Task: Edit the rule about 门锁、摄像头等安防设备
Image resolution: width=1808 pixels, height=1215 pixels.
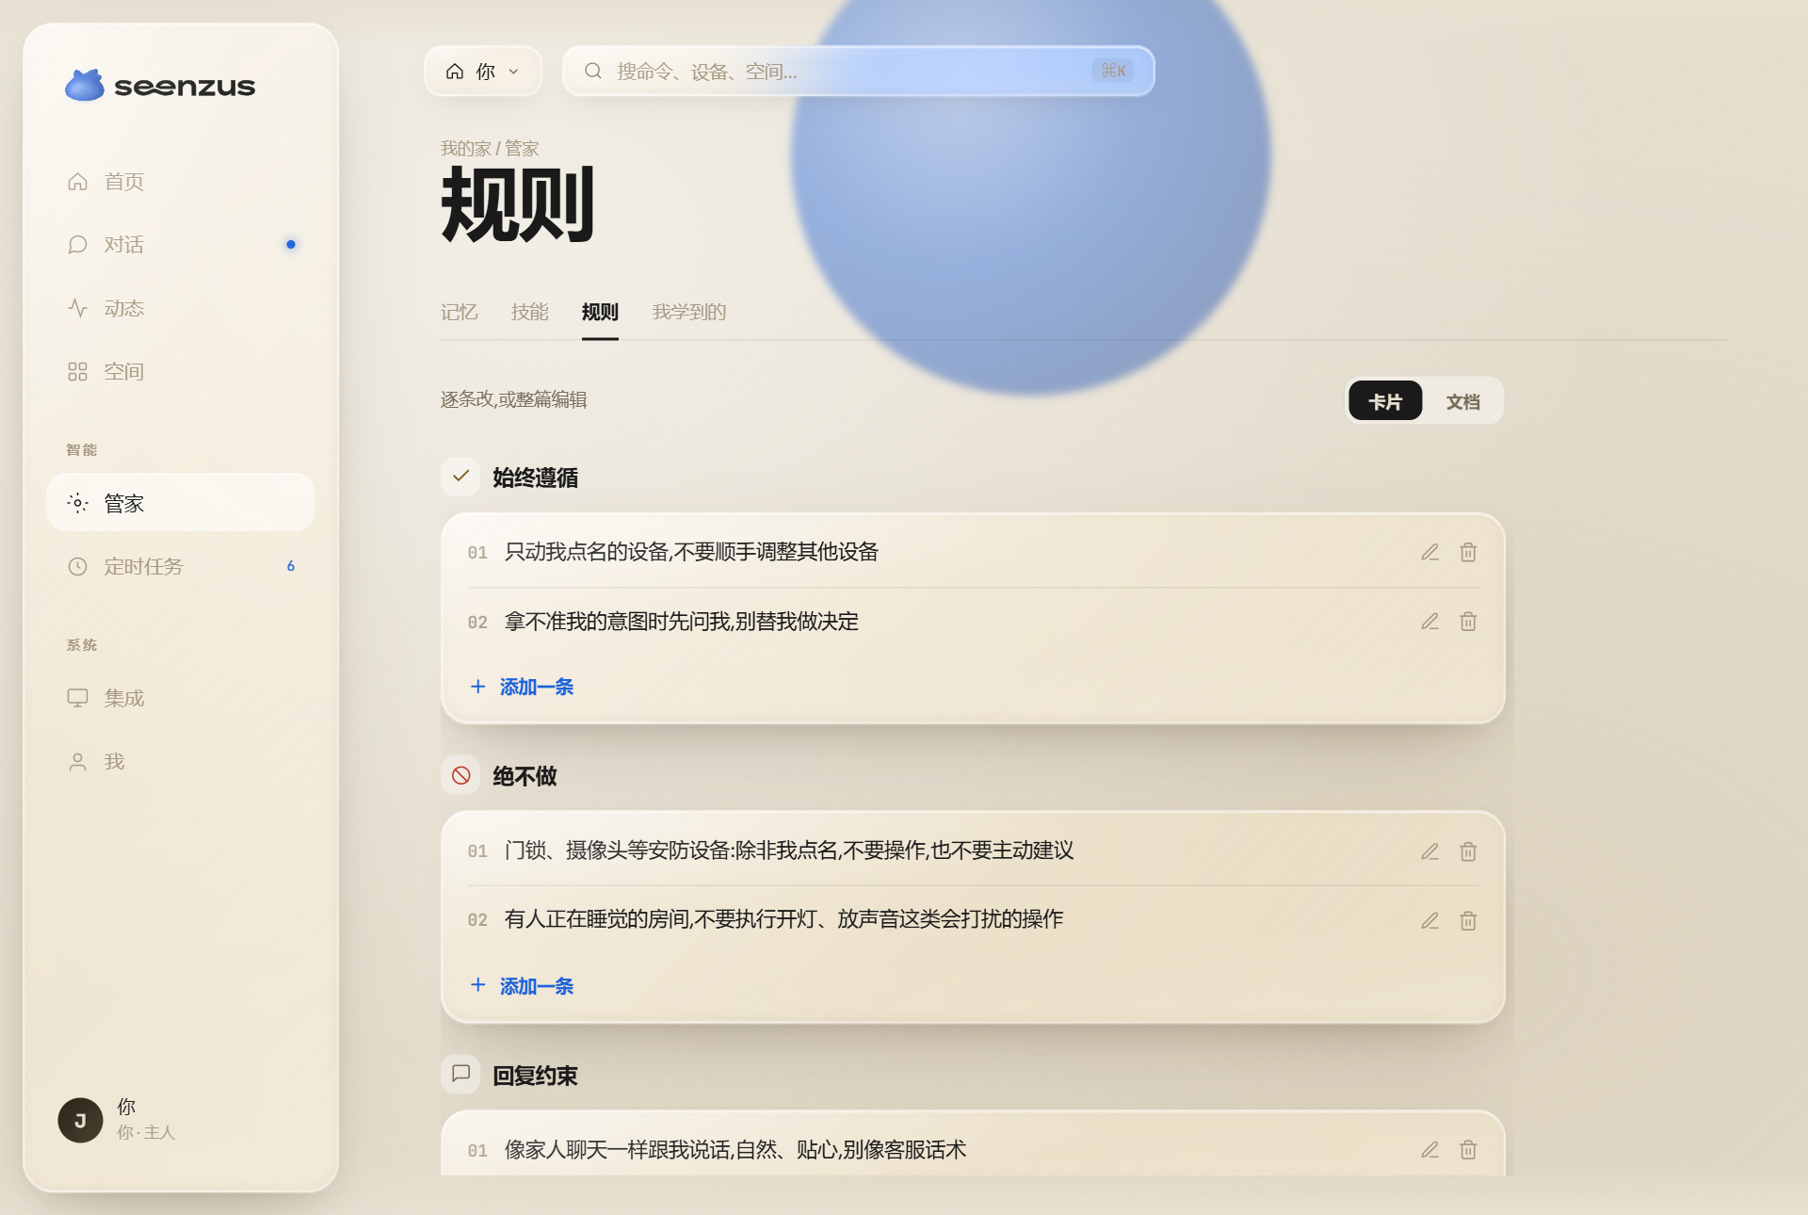Action: click(x=1429, y=851)
